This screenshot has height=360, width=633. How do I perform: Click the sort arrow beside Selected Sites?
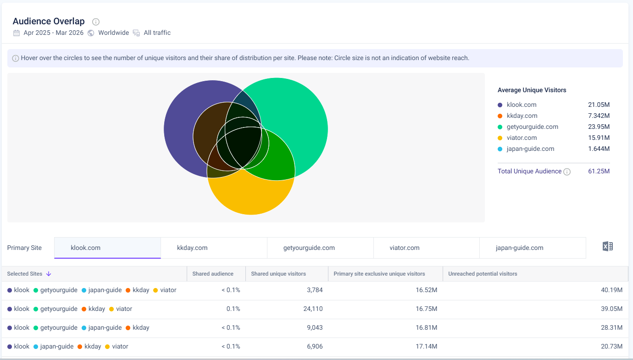click(x=49, y=274)
